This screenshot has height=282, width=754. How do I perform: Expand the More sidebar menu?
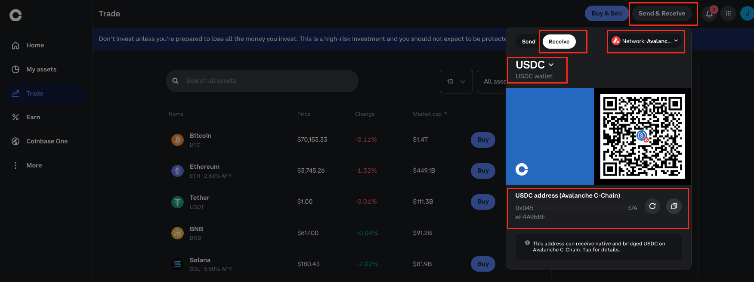(46, 165)
